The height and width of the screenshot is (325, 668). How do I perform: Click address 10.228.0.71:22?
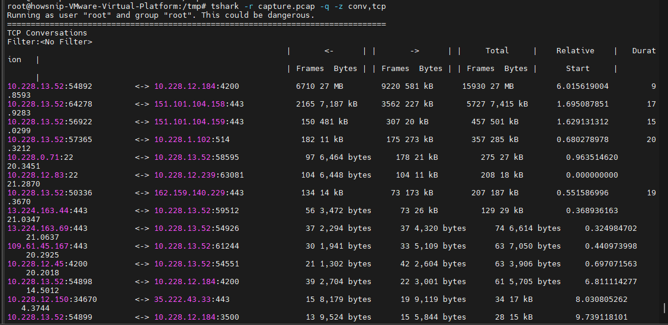coord(40,157)
